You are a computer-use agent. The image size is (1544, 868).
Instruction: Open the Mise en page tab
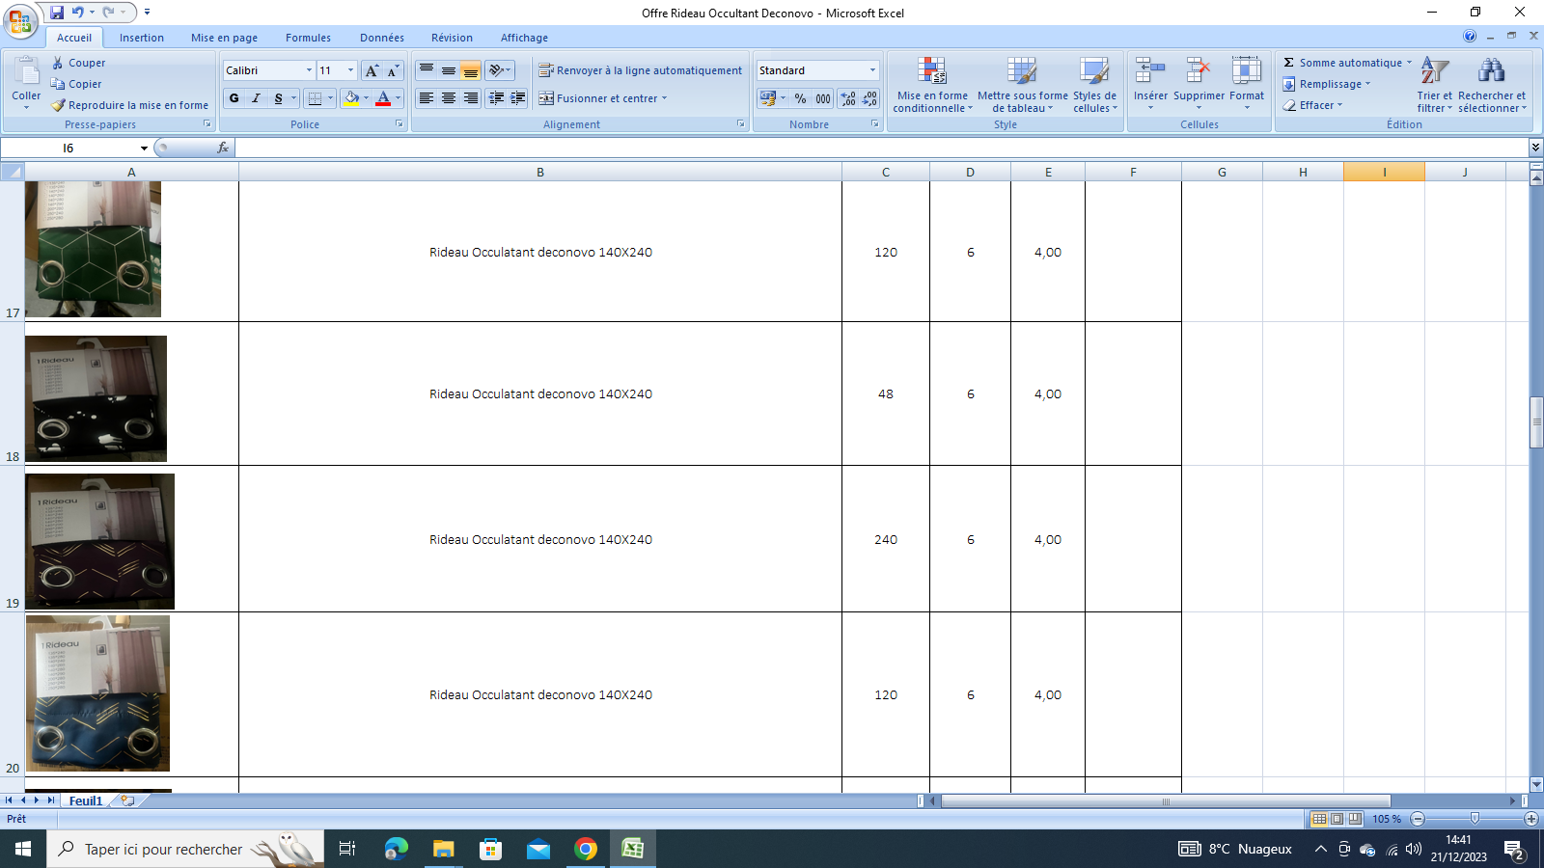tap(224, 38)
